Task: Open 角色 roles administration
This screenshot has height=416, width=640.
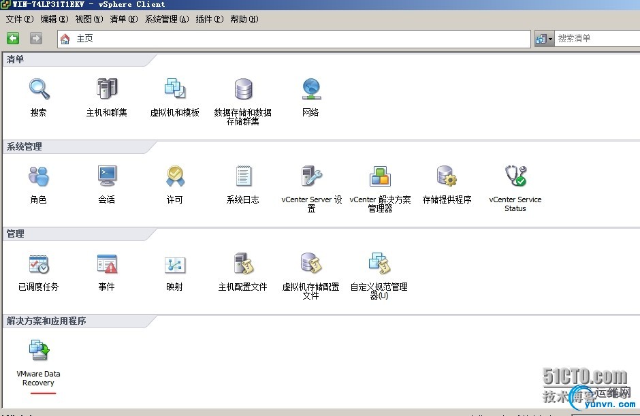Action: (38, 176)
